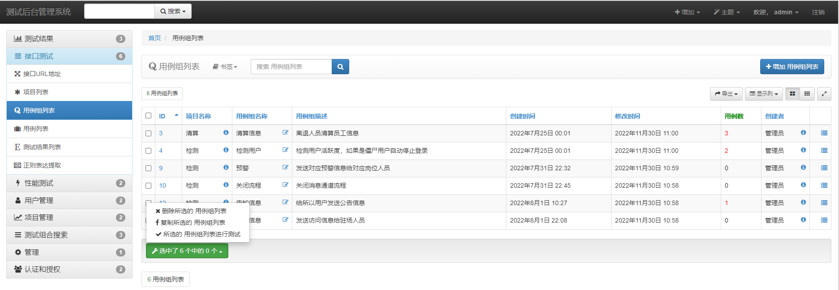Image resolution: width=839 pixels, height=290 pixels.
Task: Show project info icon next to 清算
Action: pos(226,133)
